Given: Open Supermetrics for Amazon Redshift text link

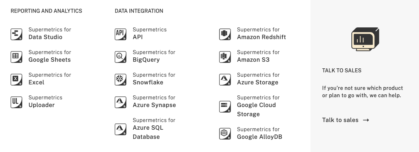Looking at the screenshot, I should pos(261,34).
